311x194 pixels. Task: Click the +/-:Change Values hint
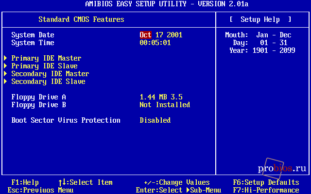177,182
